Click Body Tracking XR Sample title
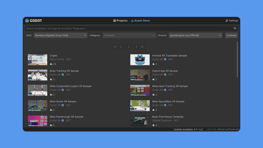This screenshot has height=148, width=263. tap(64, 71)
